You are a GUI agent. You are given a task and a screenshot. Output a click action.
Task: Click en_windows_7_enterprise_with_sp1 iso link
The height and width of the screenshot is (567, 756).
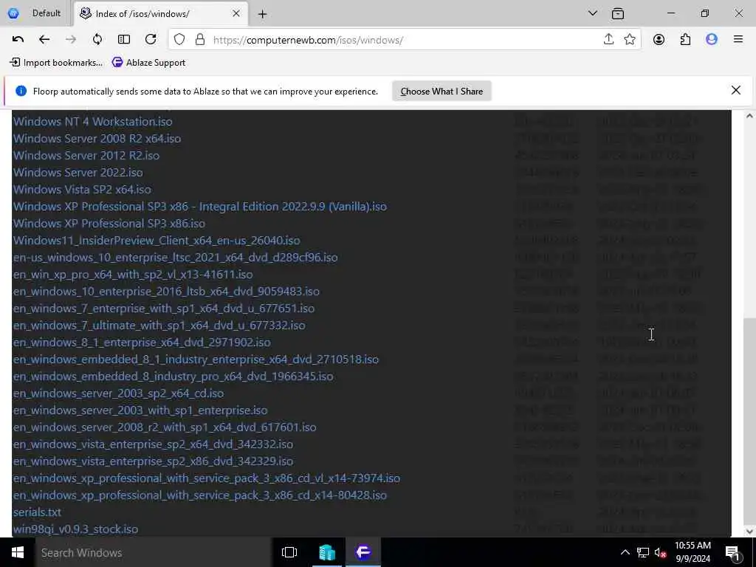(x=164, y=308)
